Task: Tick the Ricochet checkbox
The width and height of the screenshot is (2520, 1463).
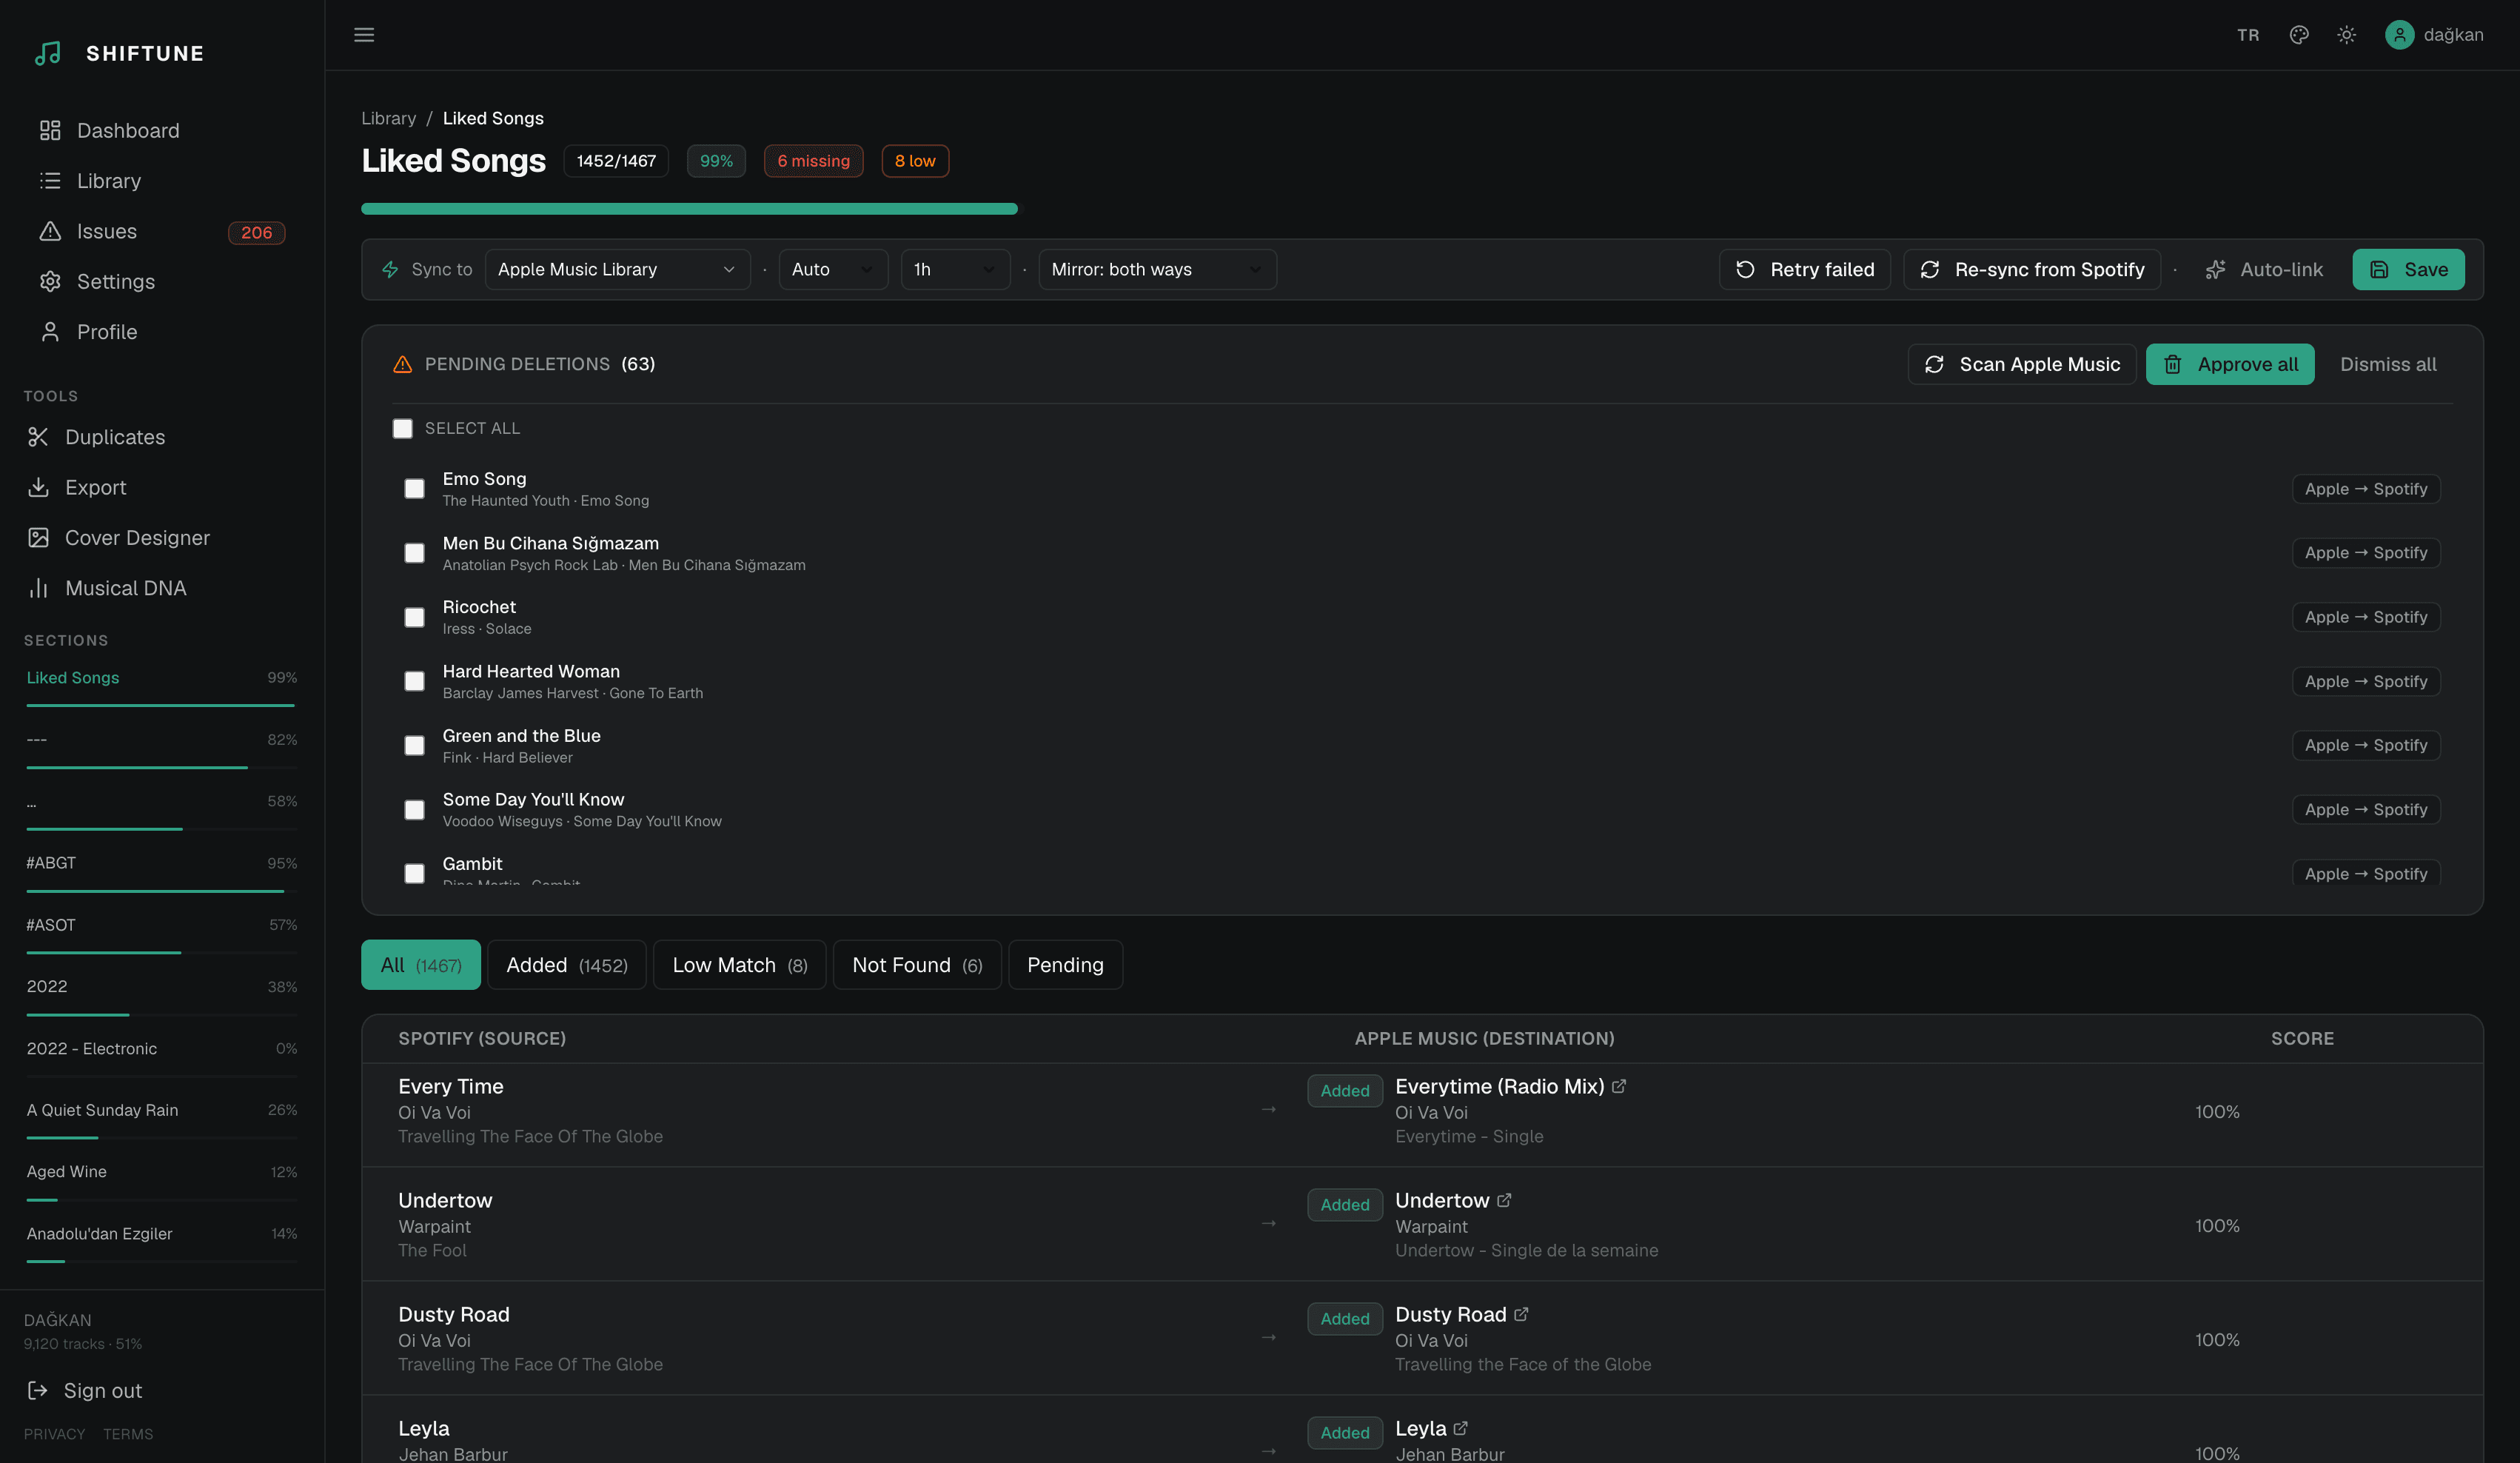Action: point(414,617)
